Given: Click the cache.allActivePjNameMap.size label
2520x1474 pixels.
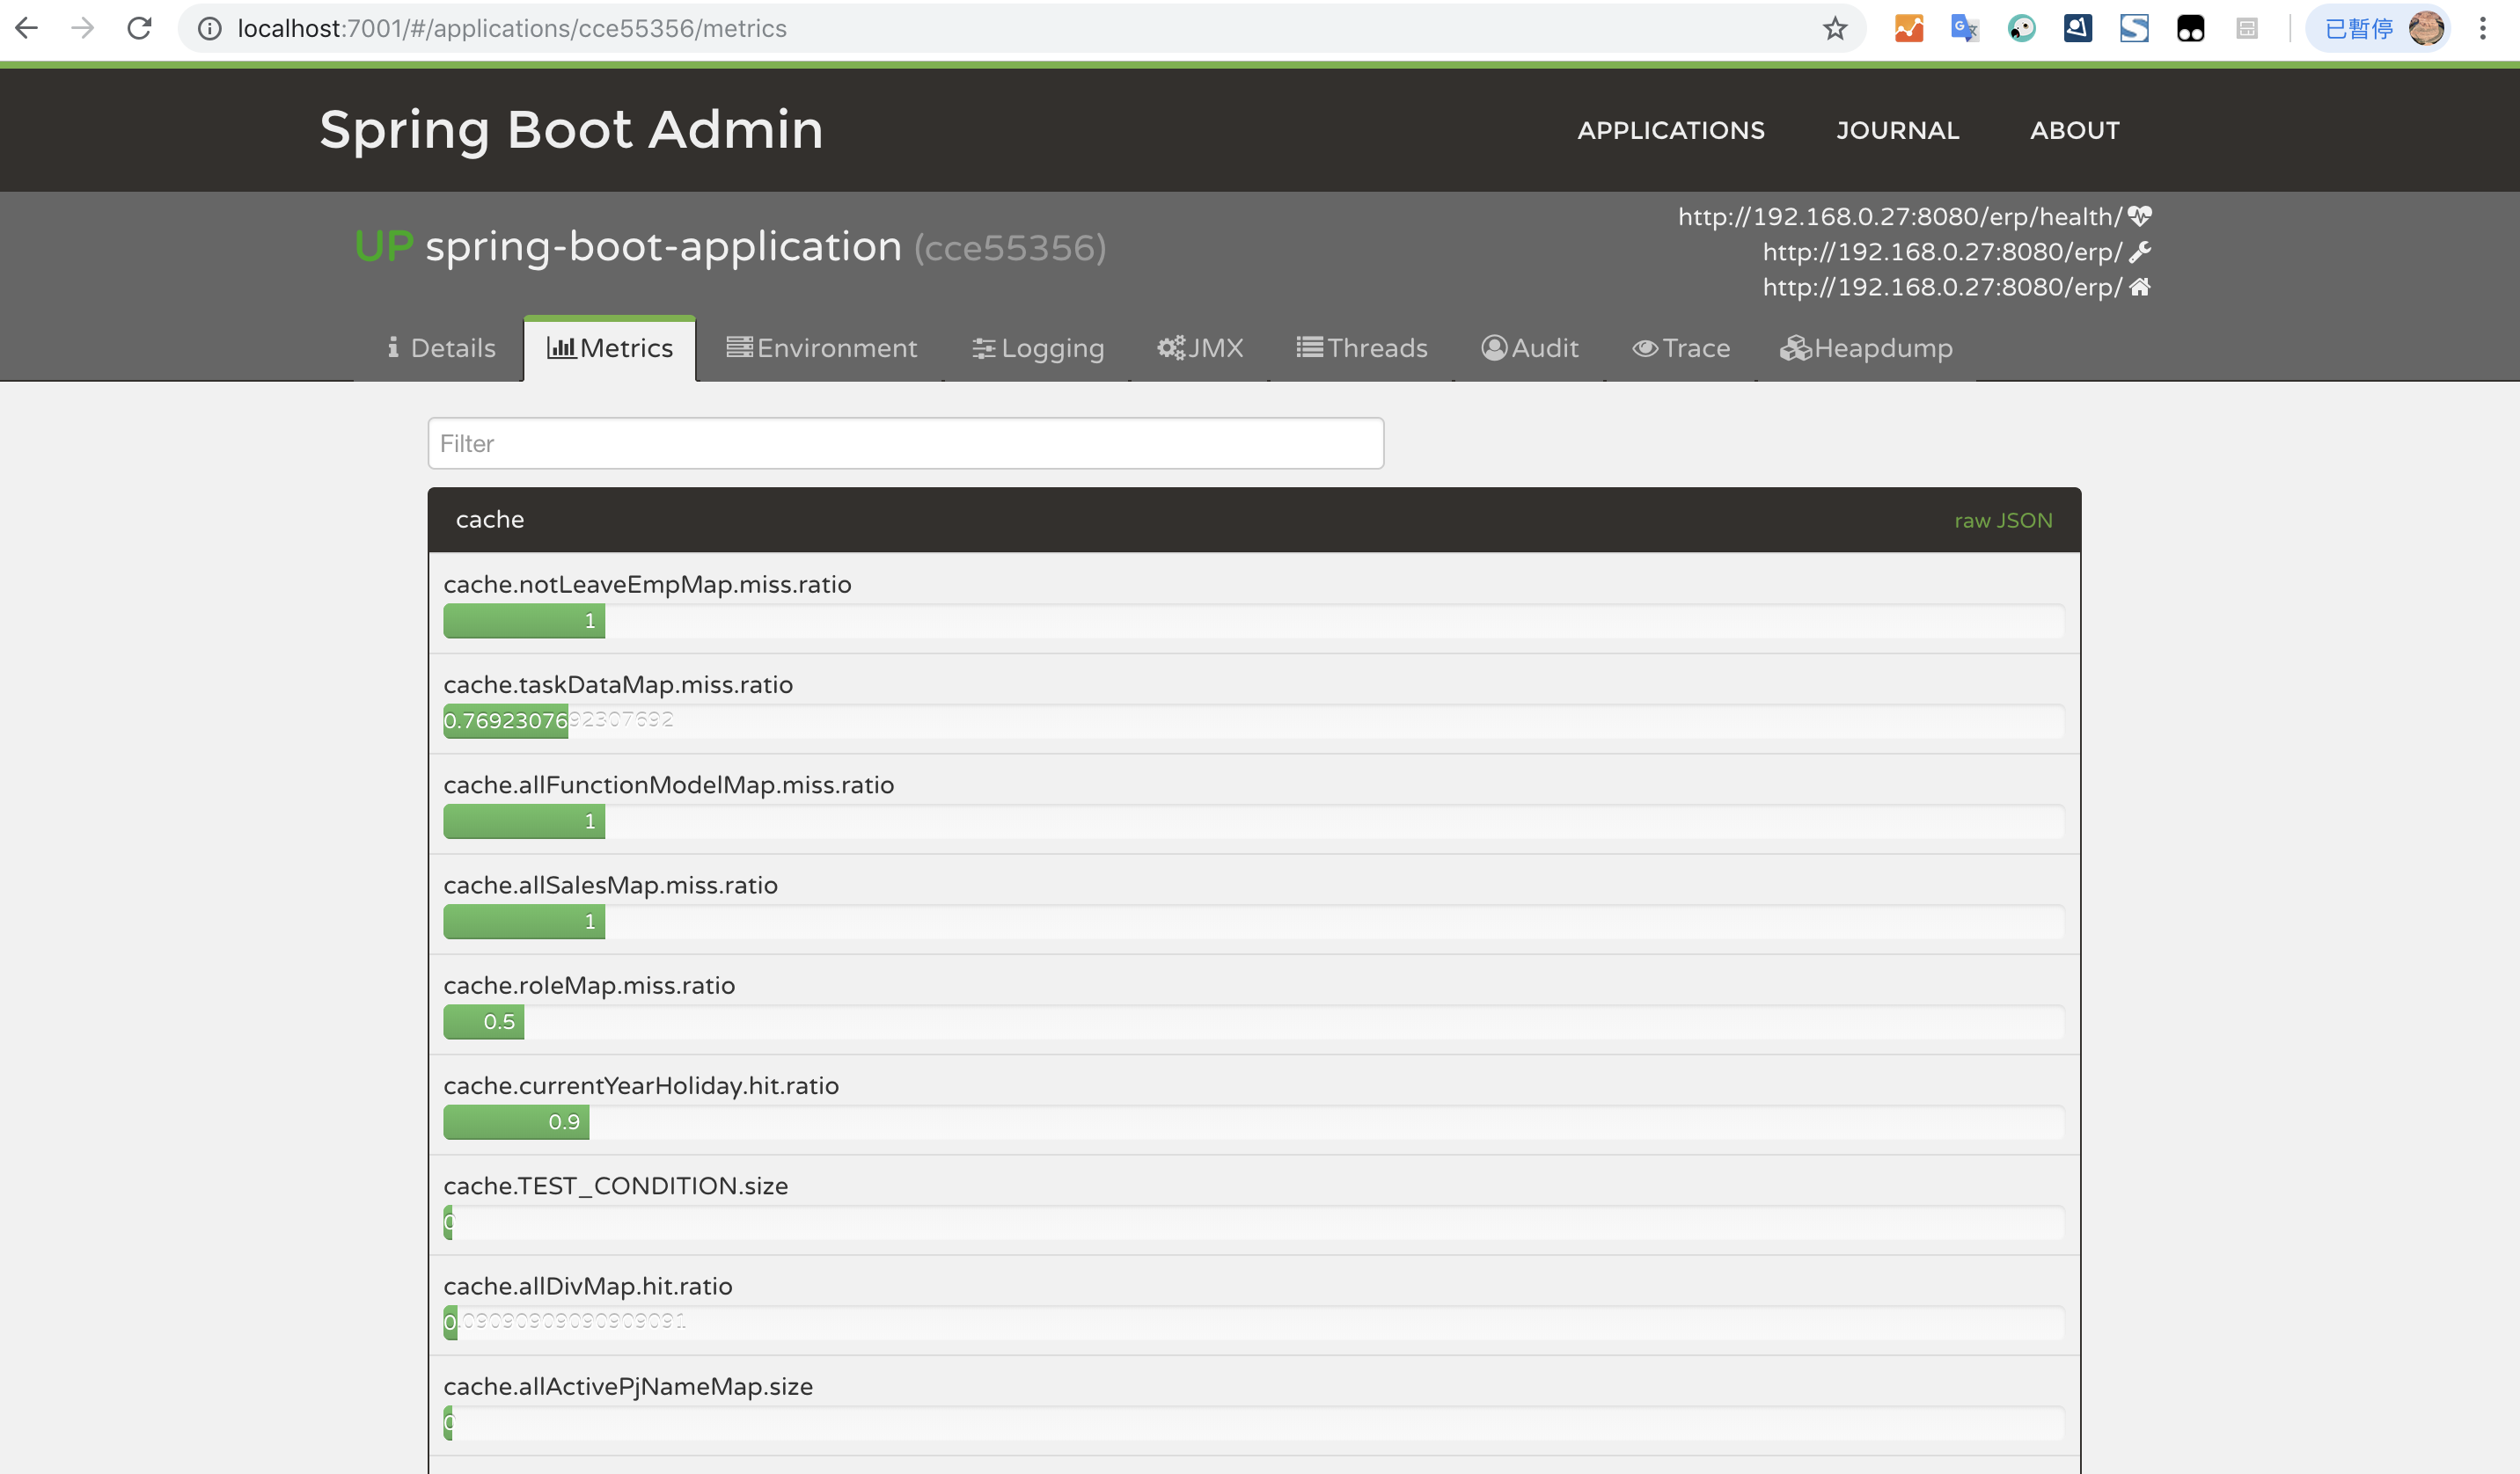Looking at the screenshot, I should (x=628, y=1386).
